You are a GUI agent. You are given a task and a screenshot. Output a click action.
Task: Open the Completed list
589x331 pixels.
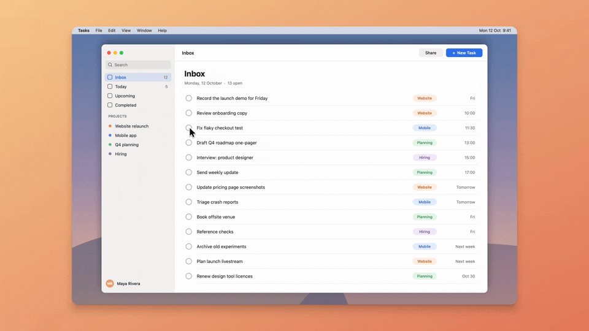tap(138, 105)
